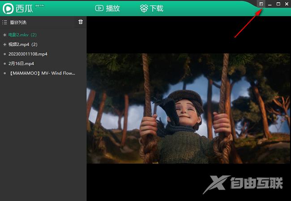Switch to the 下载 tab

pyautogui.click(x=151, y=8)
